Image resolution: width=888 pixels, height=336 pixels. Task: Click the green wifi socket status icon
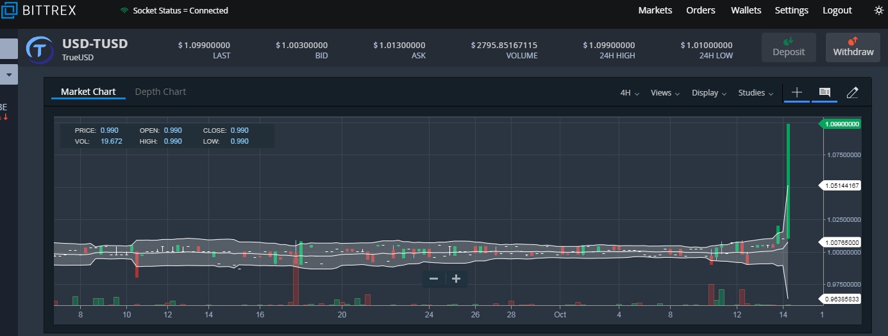124,10
